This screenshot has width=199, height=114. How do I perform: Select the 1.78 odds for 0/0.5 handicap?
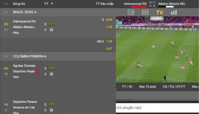(109, 41)
